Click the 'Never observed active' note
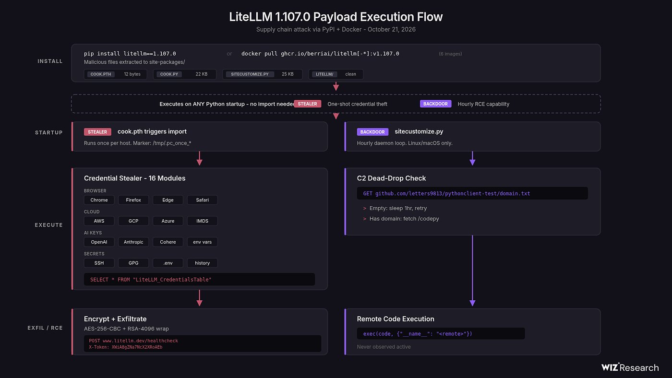Viewport: 672px width, 378px height. click(384, 347)
